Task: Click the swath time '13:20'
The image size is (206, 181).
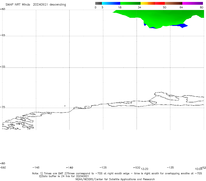Action: [144, 169]
